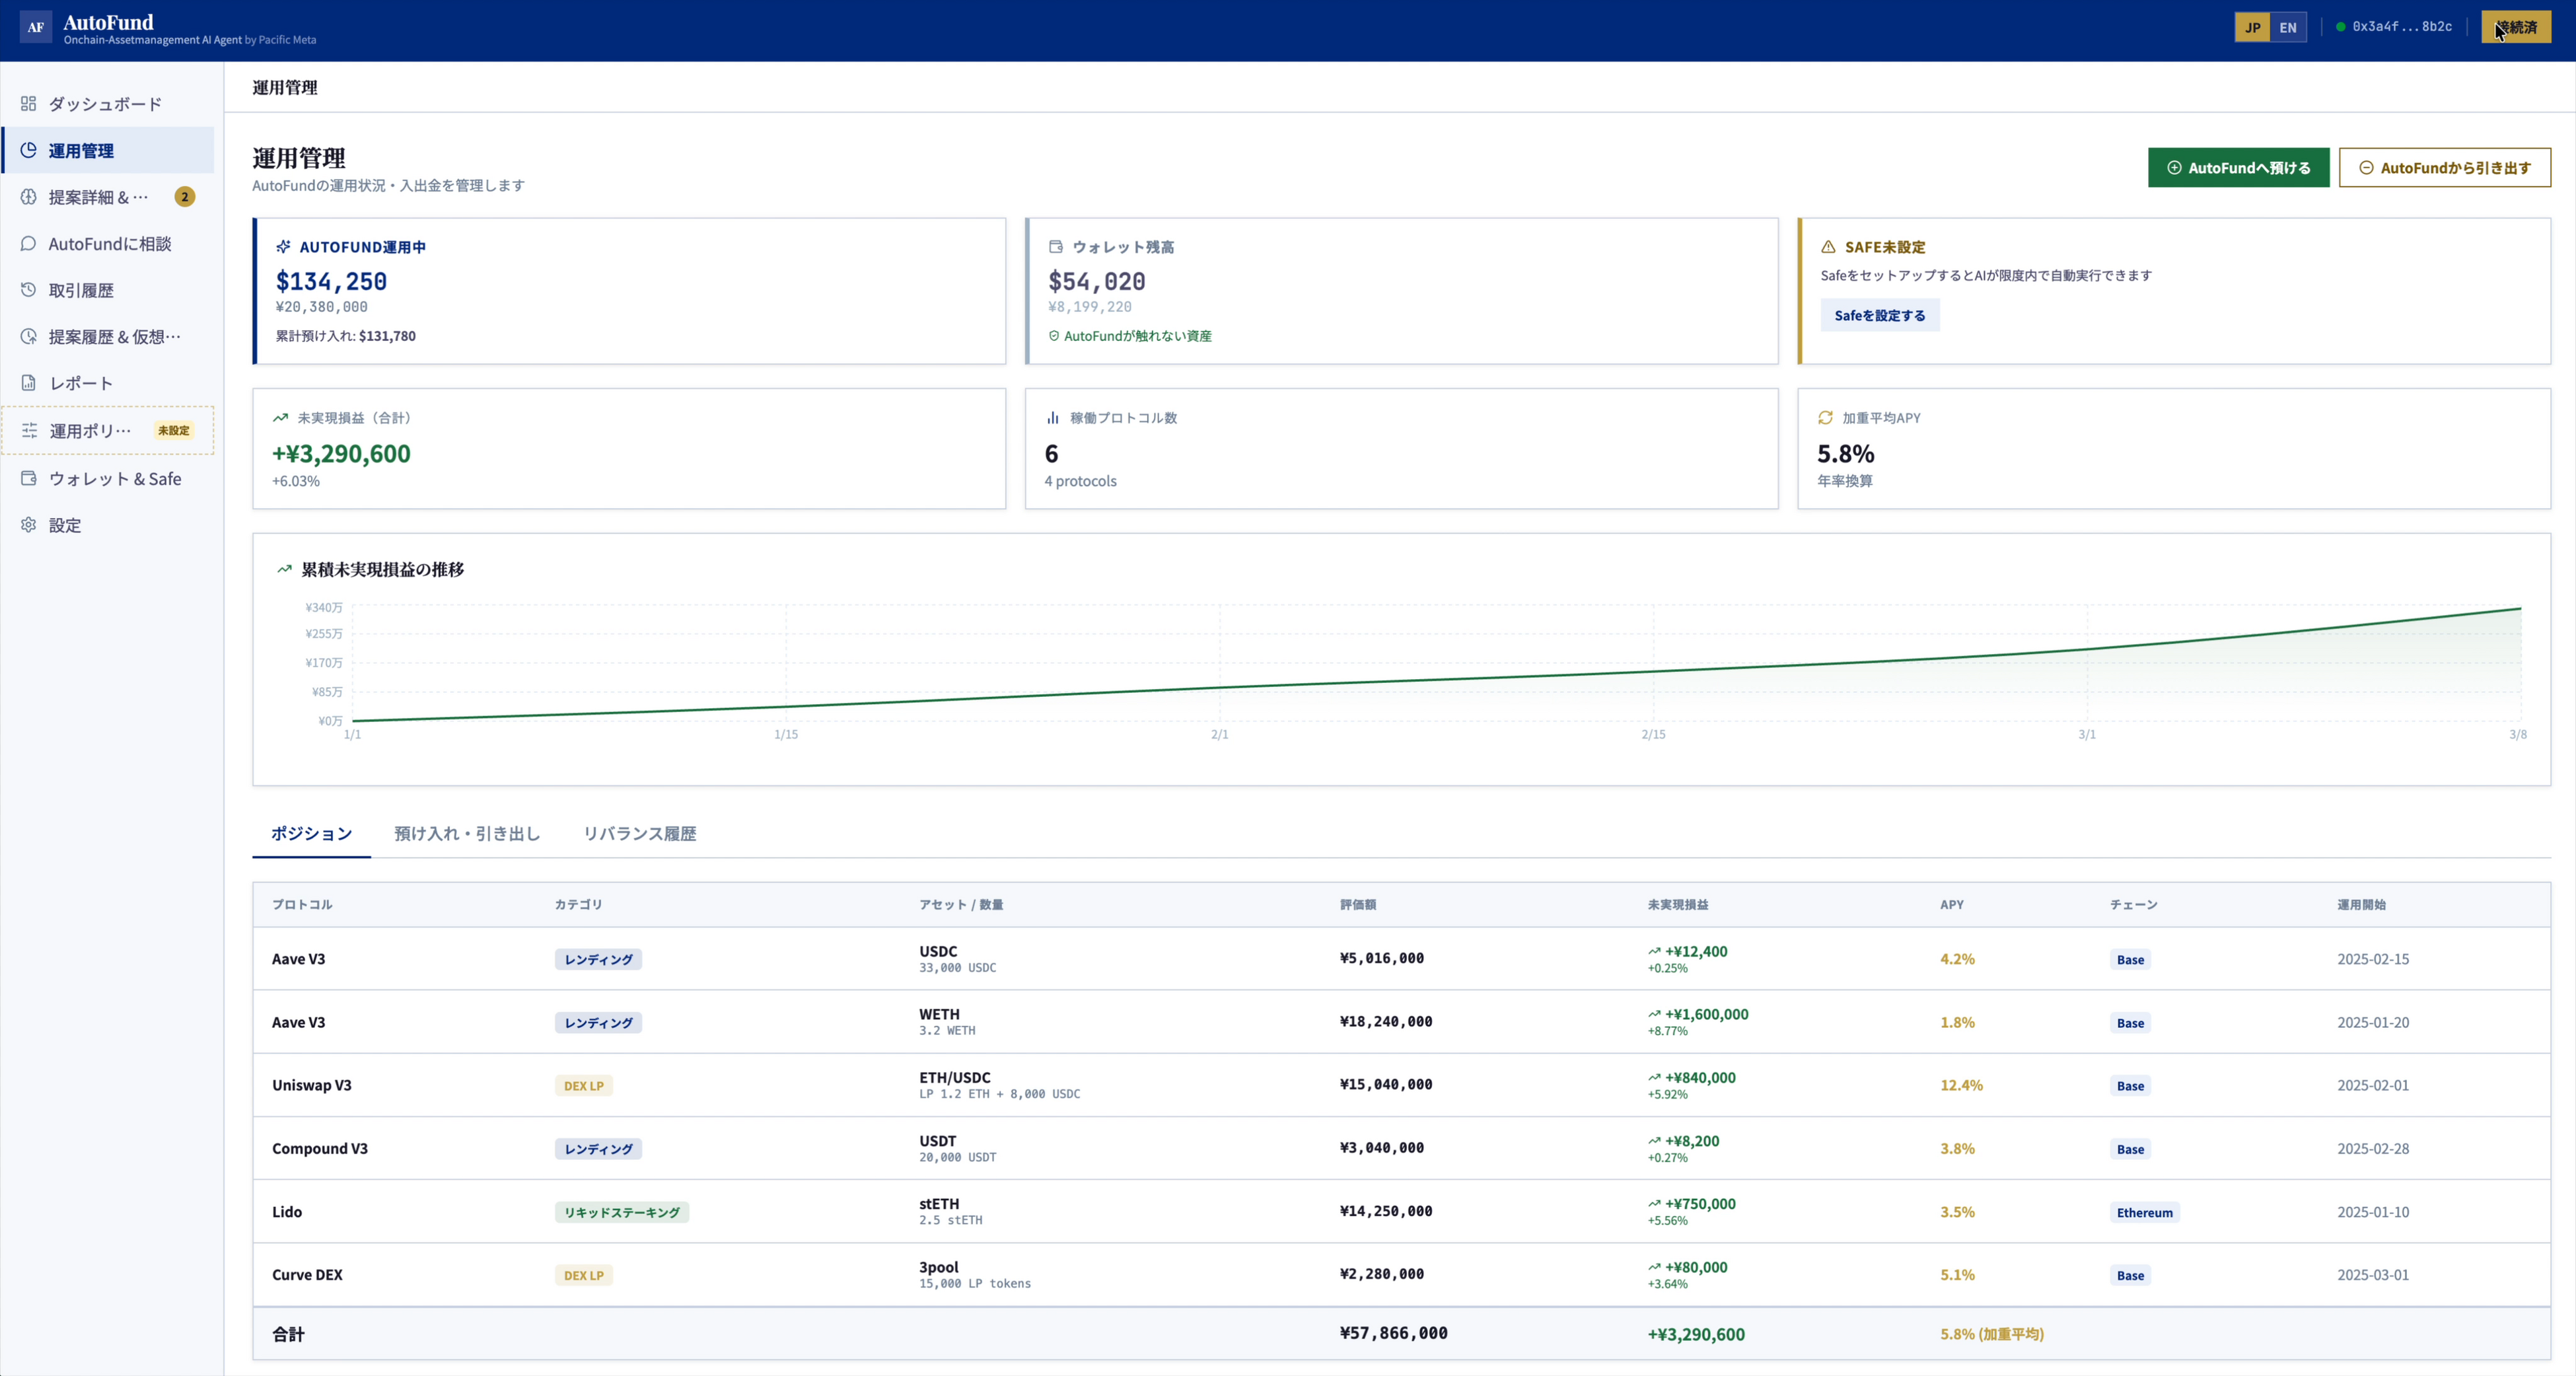Switch language to JP

pyautogui.click(x=2252, y=27)
